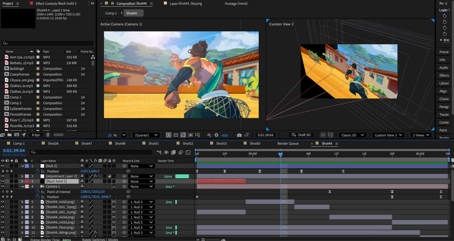Screen dimensions: 454x241
Task: Open the Effects panel on the right
Action: (444, 75)
